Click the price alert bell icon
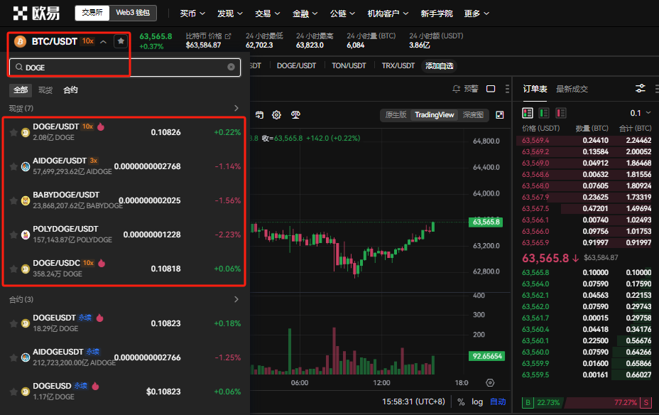 (x=456, y=89)
